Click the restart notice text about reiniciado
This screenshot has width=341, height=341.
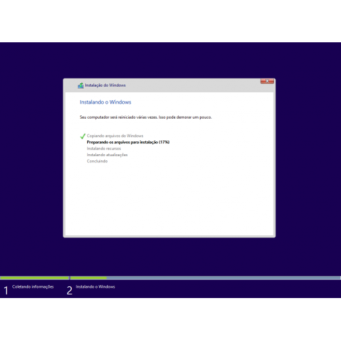pos(146,117)
